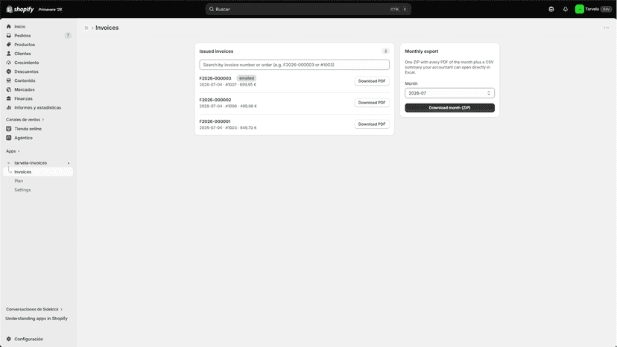Open the tarvela-invoices app entry
The image size is (617, 347).
pos(31,163)
